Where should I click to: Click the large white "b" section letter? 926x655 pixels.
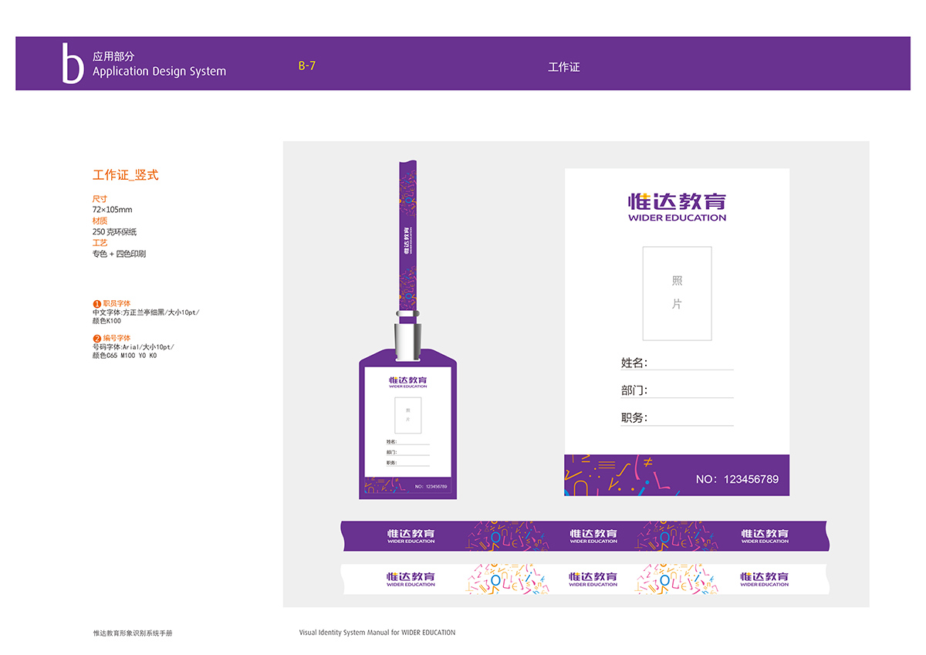click(x=73, y=64)
